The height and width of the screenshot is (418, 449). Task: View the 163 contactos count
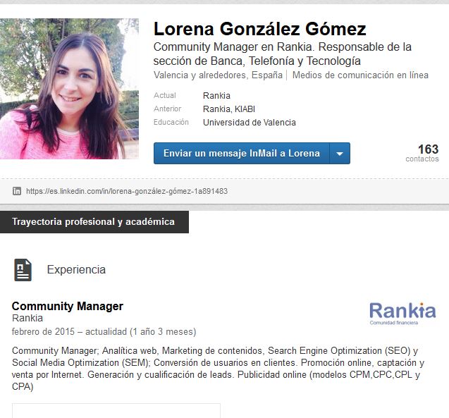[x=422, y=153]
